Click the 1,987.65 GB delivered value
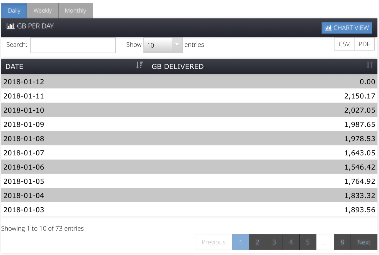379x255 pixels. (359, 124)
